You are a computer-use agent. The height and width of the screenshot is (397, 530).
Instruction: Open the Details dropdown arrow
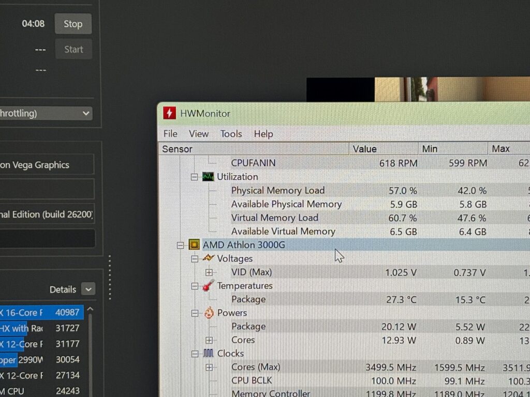tap(89, 289)
